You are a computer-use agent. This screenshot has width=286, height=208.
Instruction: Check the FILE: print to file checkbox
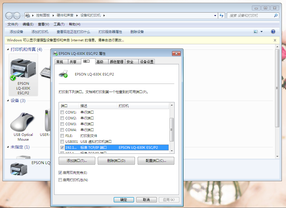tap(62, 136)
